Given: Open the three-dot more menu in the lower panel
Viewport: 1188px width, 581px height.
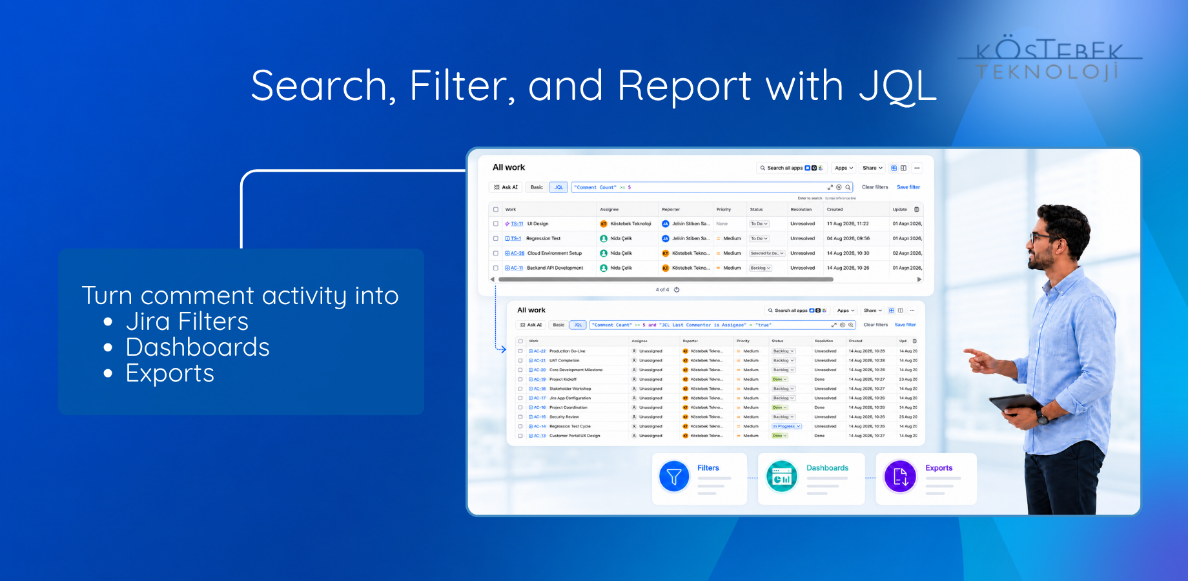Looking at the screenshot, I should pos(912,311).
